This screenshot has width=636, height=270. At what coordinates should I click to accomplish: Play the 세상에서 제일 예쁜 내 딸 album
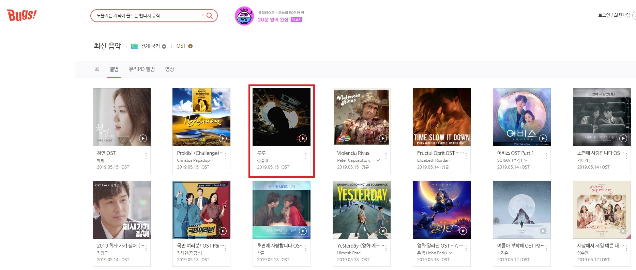(x=623, y=231)
